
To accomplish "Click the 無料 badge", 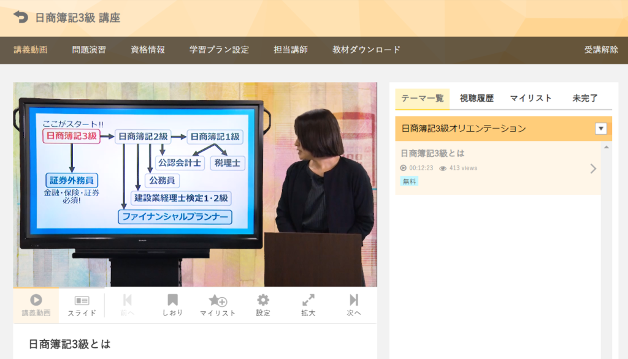I will tap(408, 181).
